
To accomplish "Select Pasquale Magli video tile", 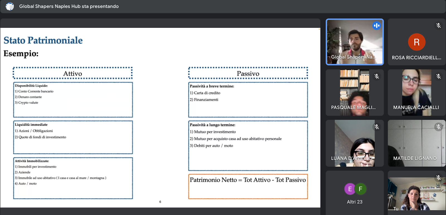I will tap(355, 92).
